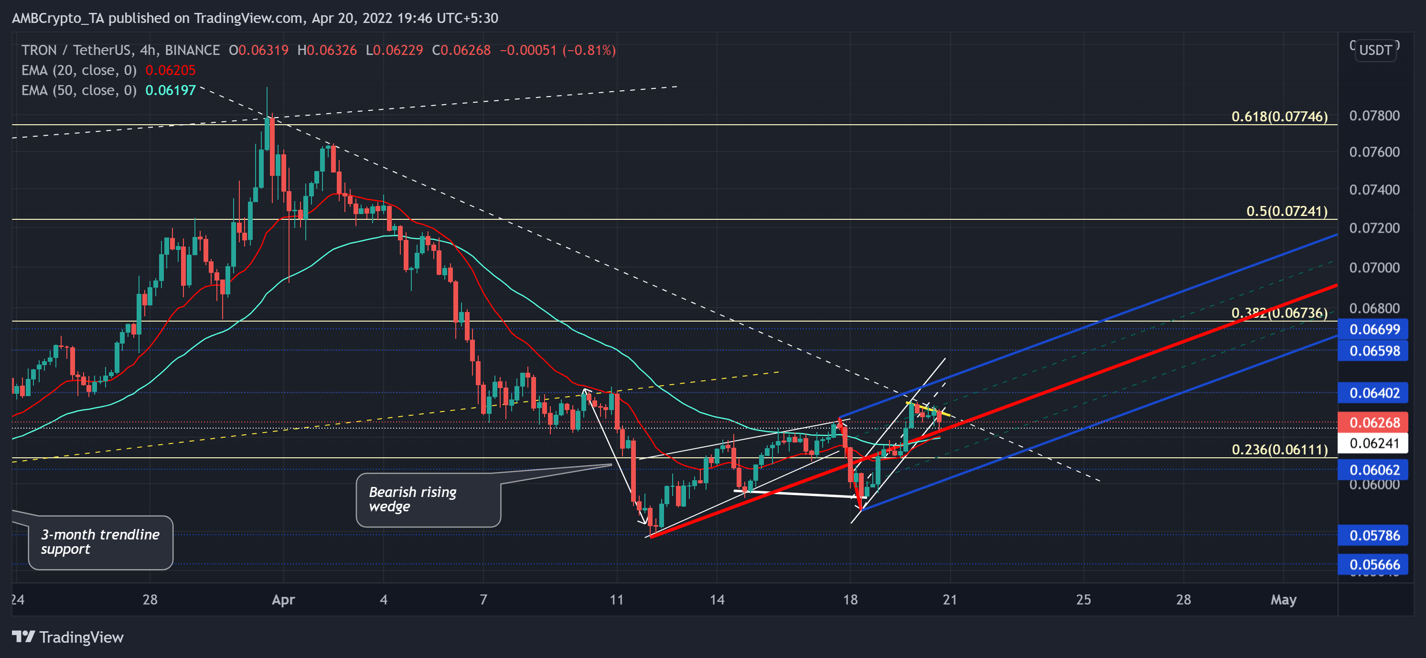Click the change value −0.00051 (−0.81%)
The height and width of the screenshot is (658, 1426).
558,50
